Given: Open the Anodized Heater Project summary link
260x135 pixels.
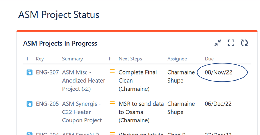Looking at the screenshot, I should click(x=84, y=81).
